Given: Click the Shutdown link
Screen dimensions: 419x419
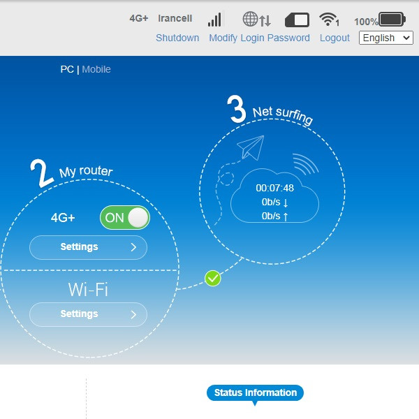Looking at the screenshot, I should click(177, 38).
